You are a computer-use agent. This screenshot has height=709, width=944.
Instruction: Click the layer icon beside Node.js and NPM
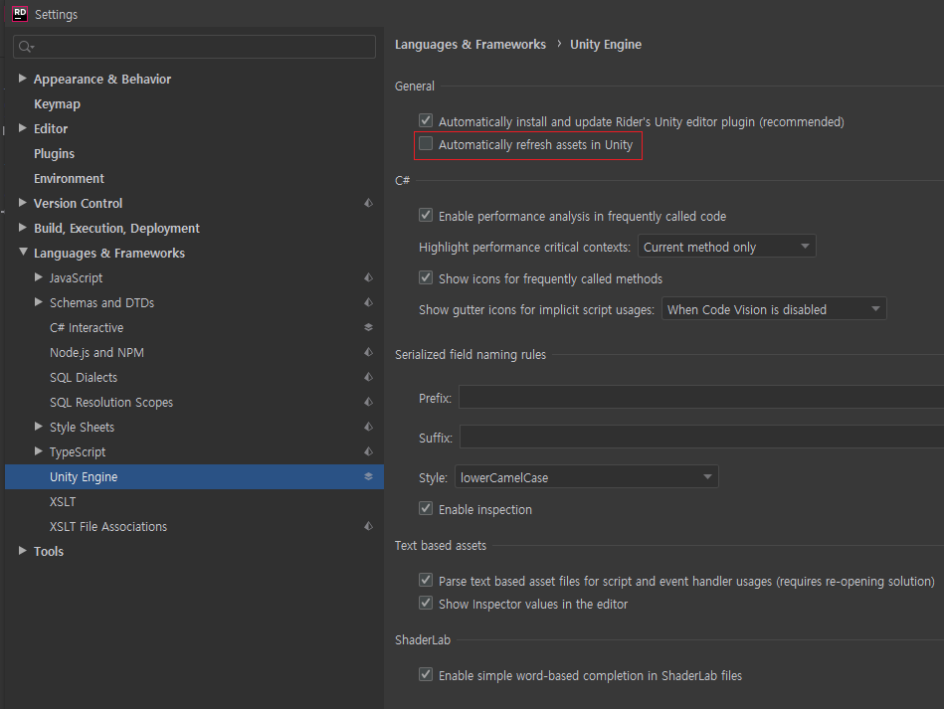coord(368,352)
